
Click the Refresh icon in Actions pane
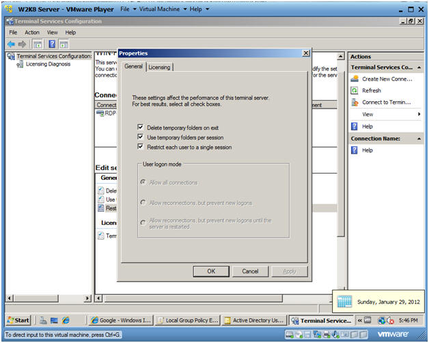click(355, 90)
